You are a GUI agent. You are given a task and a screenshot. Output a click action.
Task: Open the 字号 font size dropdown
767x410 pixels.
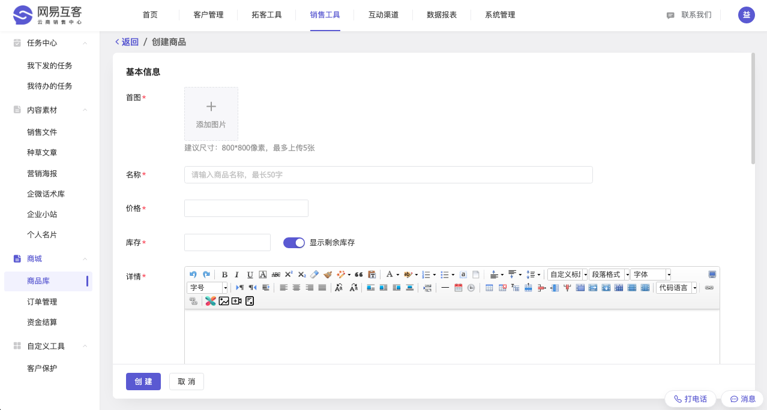(x=208, y=288)
